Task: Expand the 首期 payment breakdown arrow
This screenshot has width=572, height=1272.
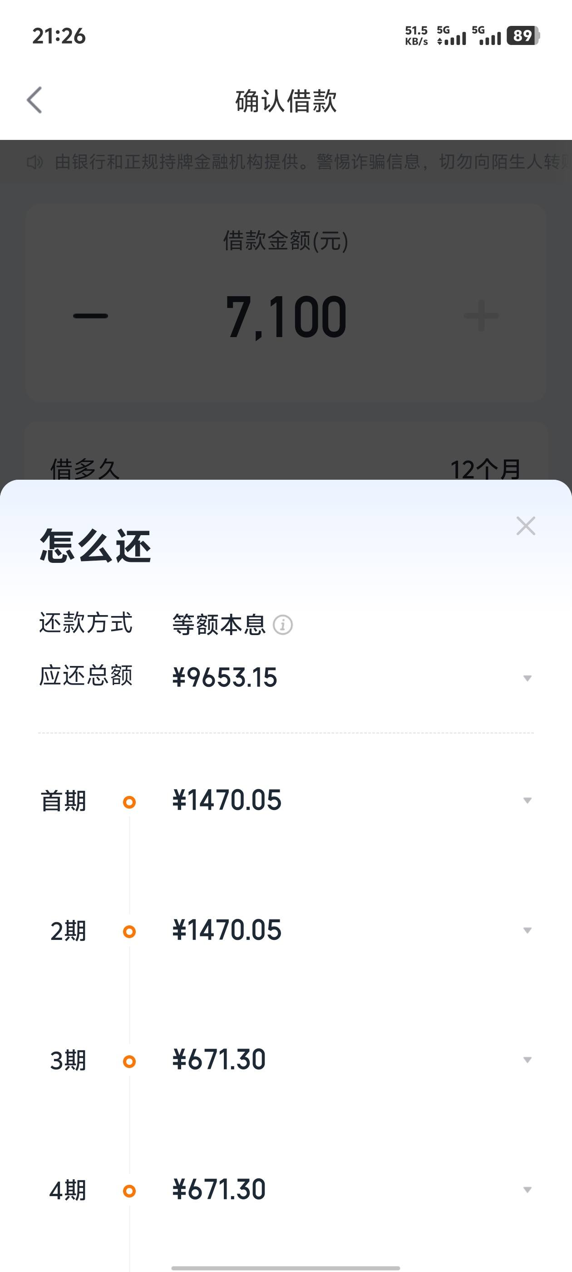Action: [527, 800]
